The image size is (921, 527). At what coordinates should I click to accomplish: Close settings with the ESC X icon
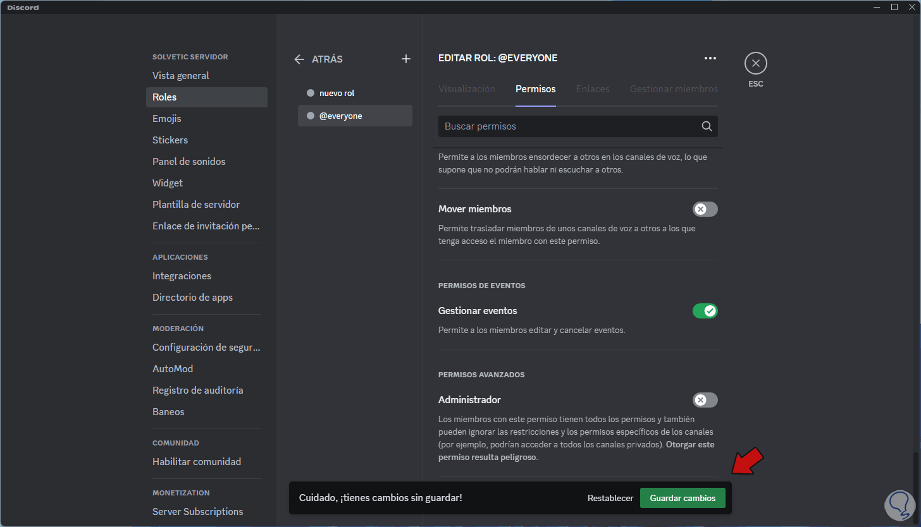(x=755, y=63)
